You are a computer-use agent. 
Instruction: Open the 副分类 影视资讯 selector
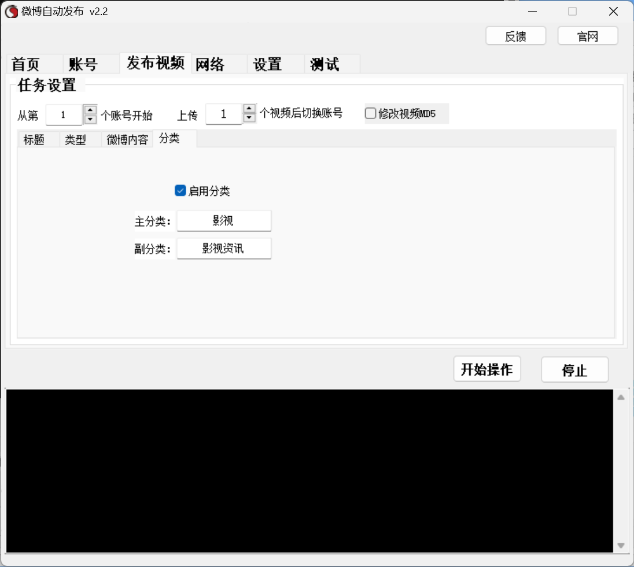224,249
